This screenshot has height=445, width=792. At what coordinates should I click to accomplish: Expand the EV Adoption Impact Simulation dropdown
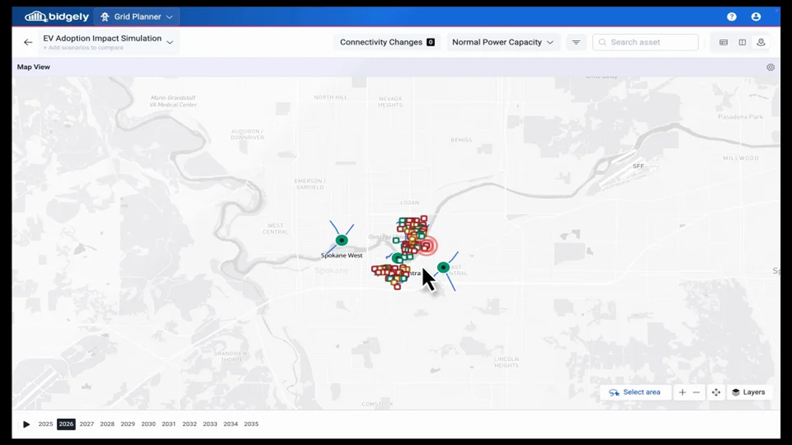point(170,42)
